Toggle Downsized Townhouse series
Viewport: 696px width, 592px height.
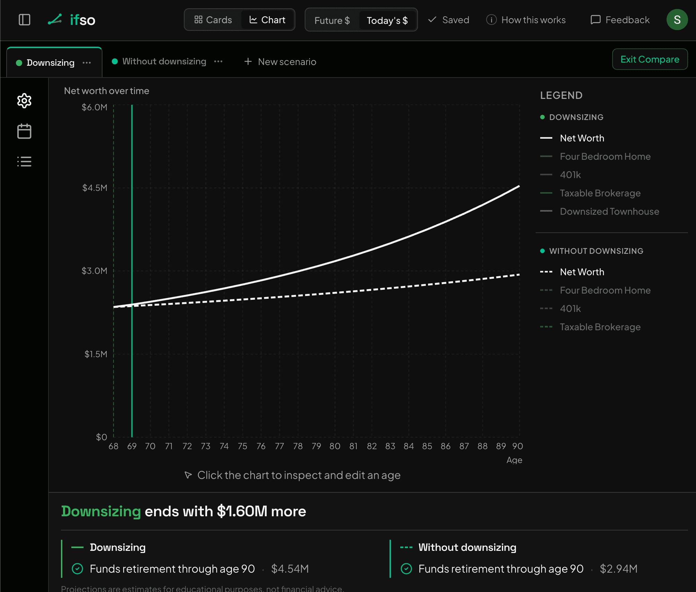point(599,211)
